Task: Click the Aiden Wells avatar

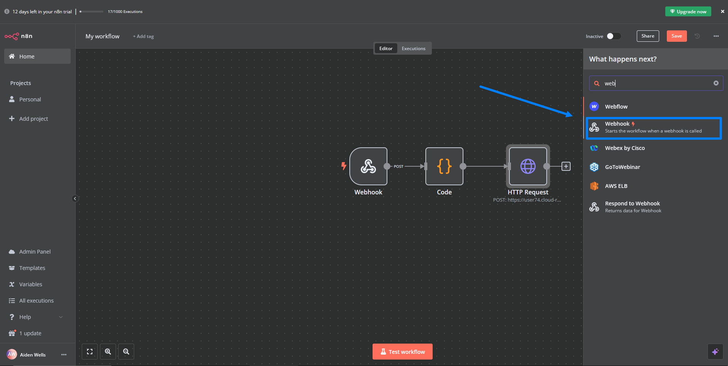Action: [x=12, y=354]
